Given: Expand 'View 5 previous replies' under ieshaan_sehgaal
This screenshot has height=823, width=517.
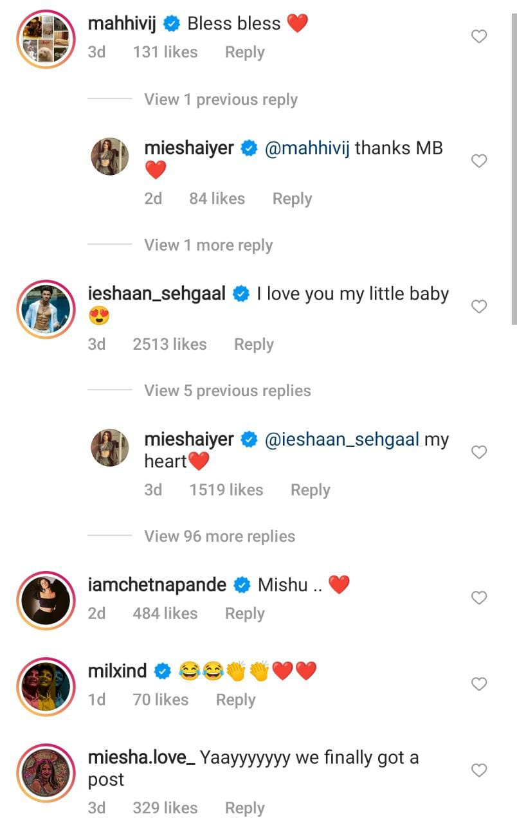Looking at the screenshot, I should pyautogui.click(x=227, y=390).
